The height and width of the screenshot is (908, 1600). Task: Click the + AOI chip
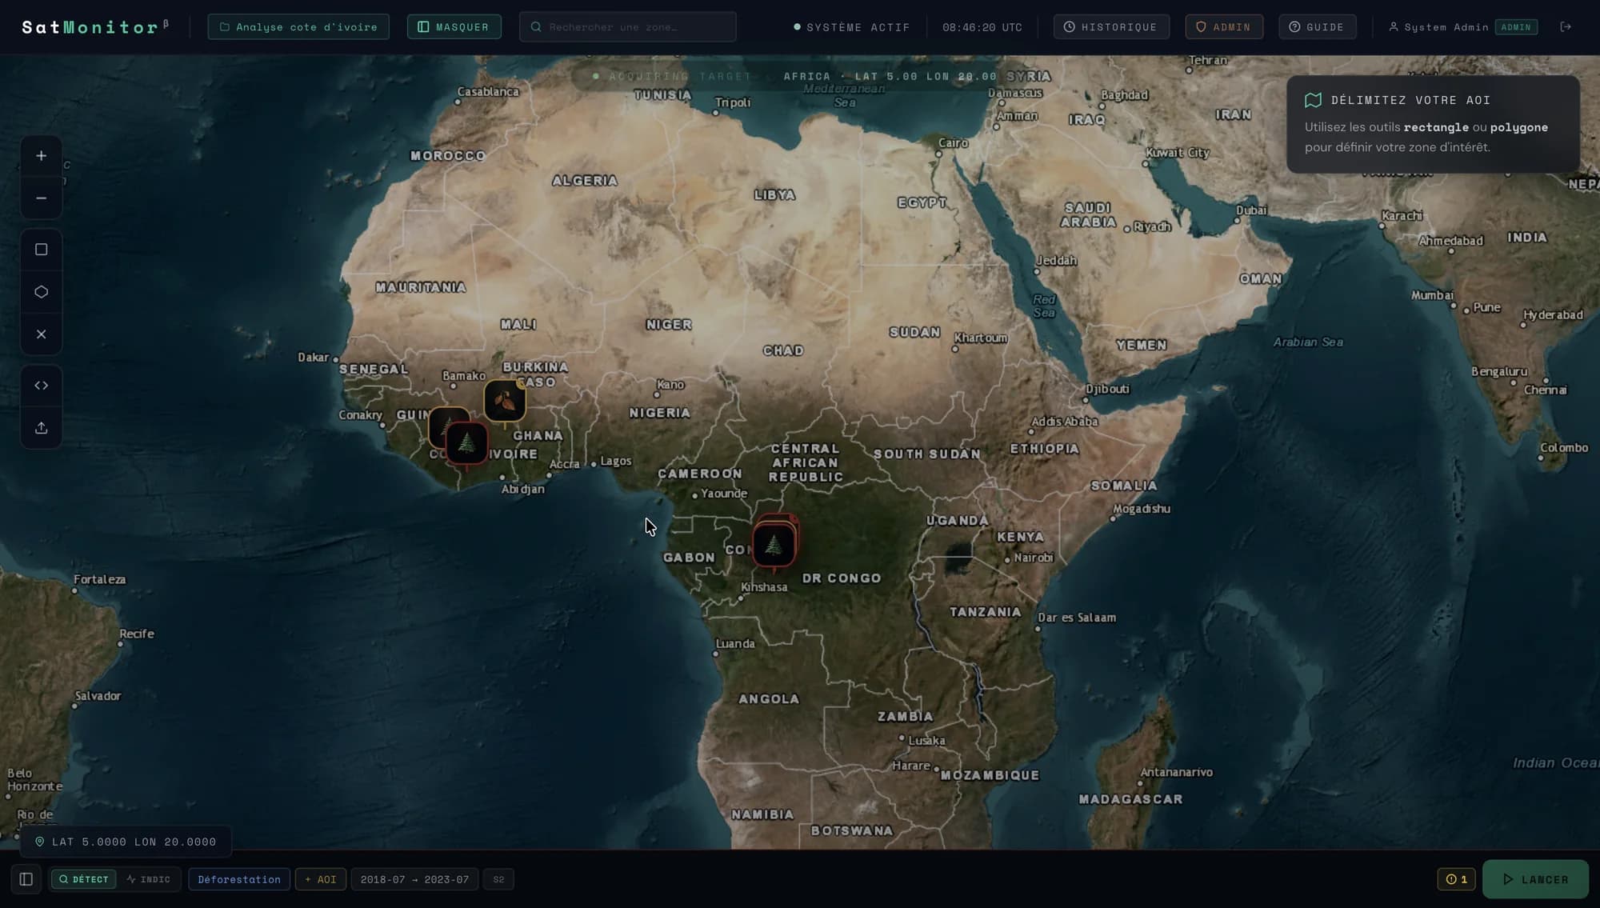[x=321, y=879]
